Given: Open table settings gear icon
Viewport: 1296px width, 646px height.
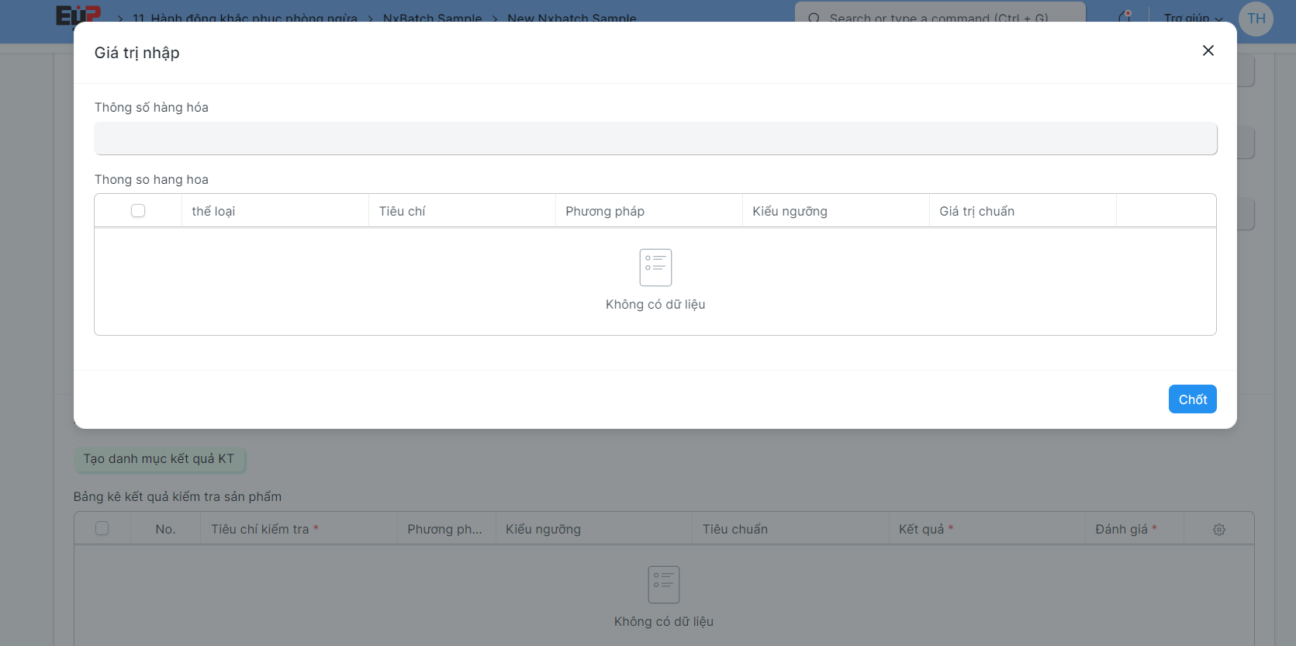Looking at the screenshot, I should [x=1218, y=530].
